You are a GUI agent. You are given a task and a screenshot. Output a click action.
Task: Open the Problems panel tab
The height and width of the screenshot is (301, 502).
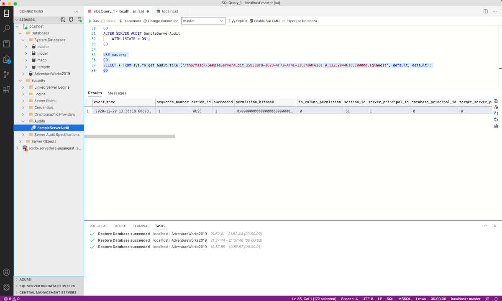98,226
